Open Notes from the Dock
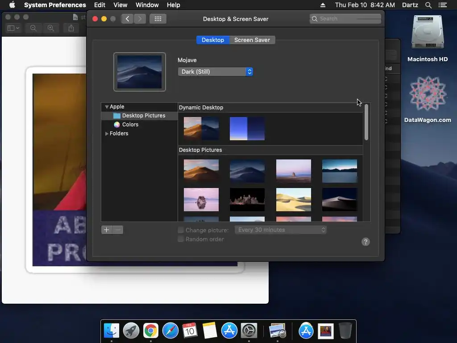The height and width of the screenshot is (343, 457). click(x=210, y=331)
